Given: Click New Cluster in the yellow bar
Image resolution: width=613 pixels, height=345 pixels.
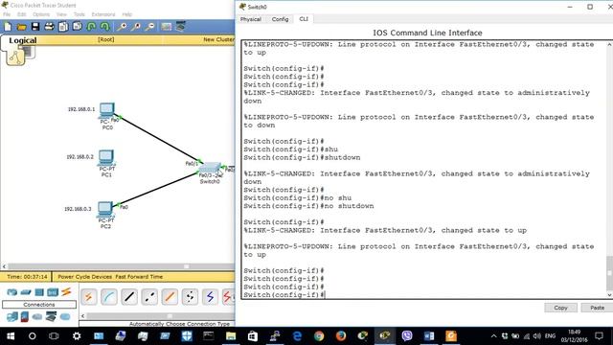Looking at the screenshot, I should click(218, 39).
